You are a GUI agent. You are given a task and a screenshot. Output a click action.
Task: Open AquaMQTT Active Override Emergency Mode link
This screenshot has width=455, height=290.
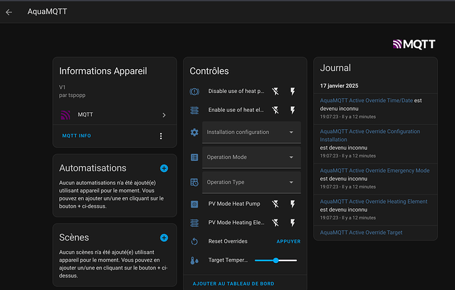(375, 171)
